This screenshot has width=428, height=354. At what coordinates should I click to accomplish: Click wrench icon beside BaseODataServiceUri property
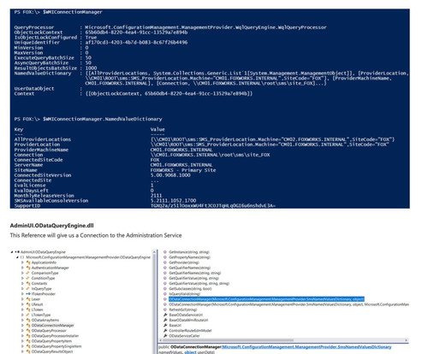tap(165, 315)
